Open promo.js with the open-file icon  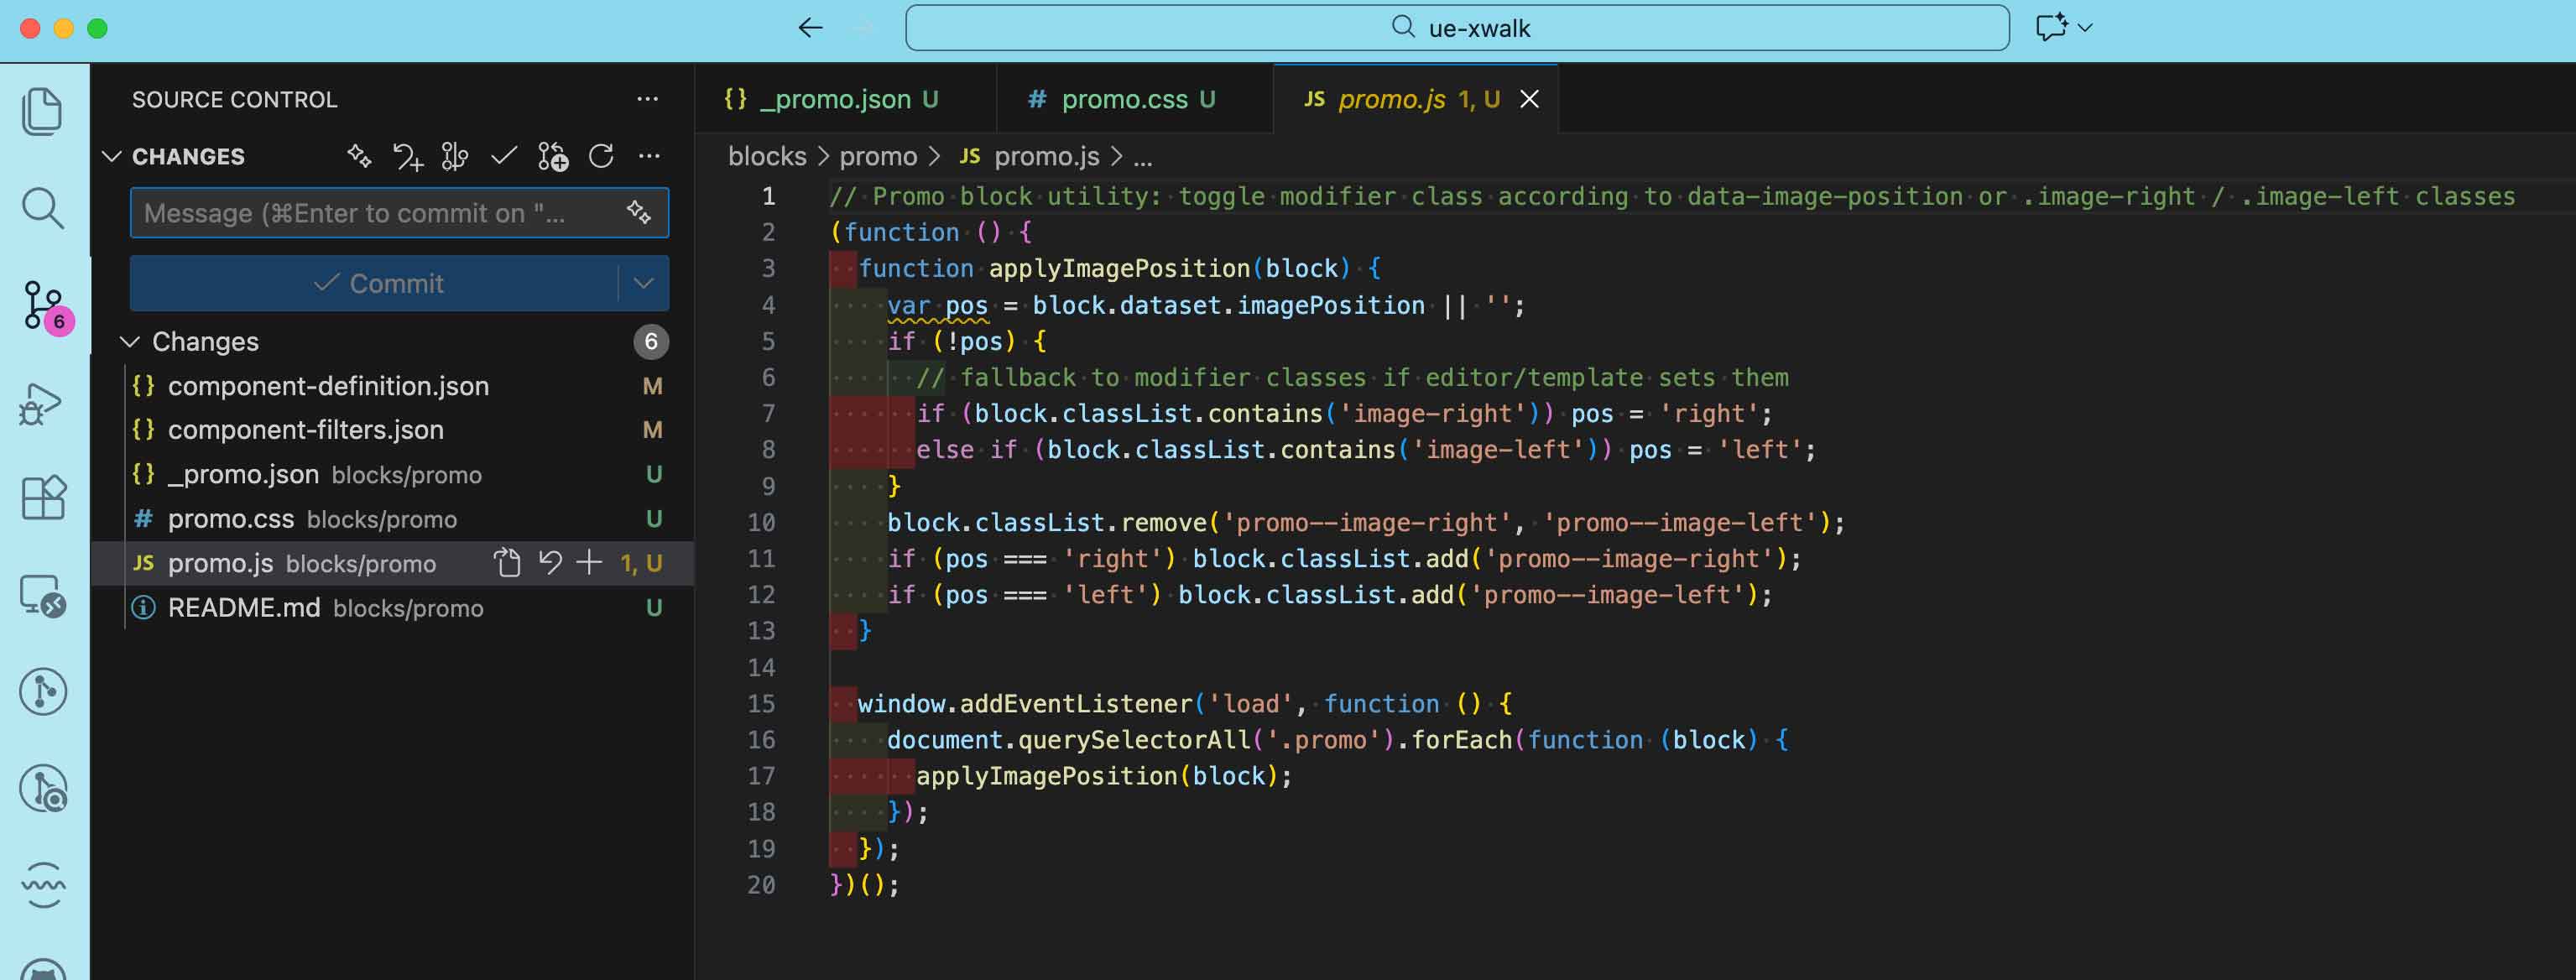(508, 563)
